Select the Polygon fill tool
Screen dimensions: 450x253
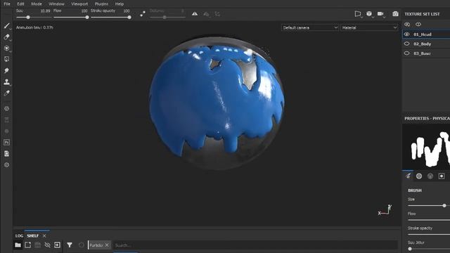coord(6,59)
